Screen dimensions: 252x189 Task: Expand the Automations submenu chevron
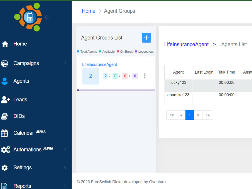pyautogui.click(x=65, y=149)
